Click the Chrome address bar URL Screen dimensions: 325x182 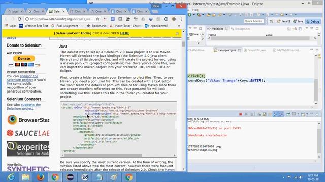61,19
